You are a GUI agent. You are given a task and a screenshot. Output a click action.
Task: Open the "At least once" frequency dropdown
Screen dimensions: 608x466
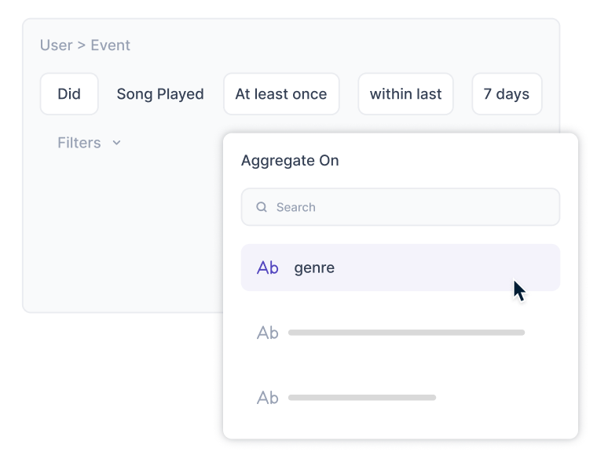[x=281, y=94]
